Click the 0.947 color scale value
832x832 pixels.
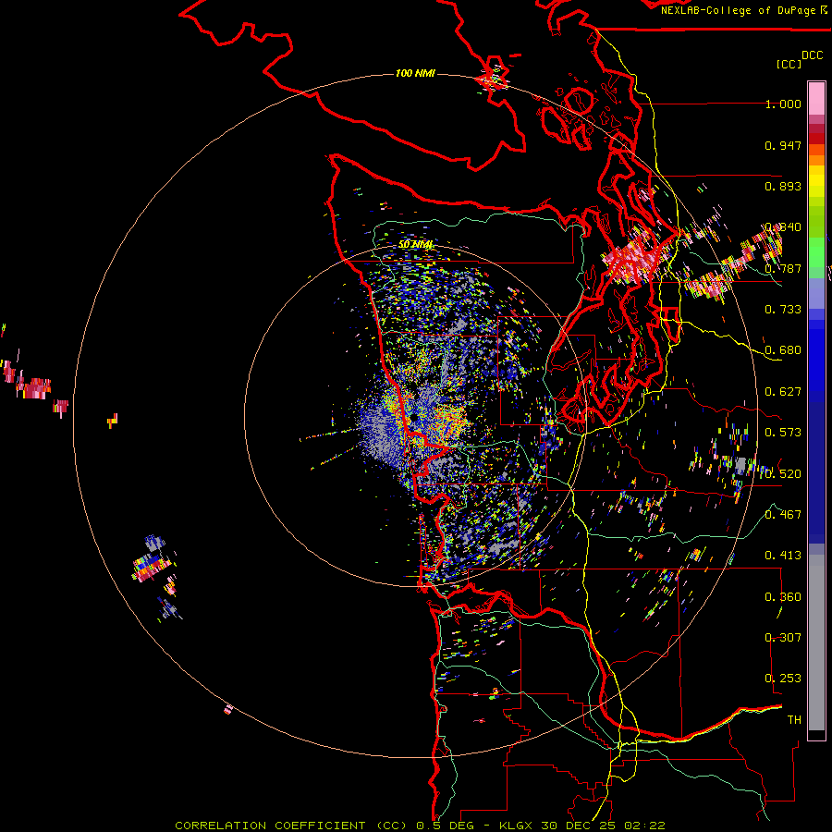tap(783, 145)
